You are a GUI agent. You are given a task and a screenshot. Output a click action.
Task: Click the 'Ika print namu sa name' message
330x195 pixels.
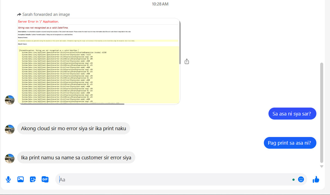[76, 157]
